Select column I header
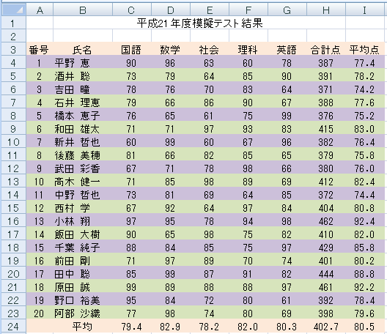 [365, 10]
